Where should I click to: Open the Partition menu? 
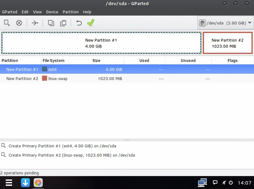70,12
